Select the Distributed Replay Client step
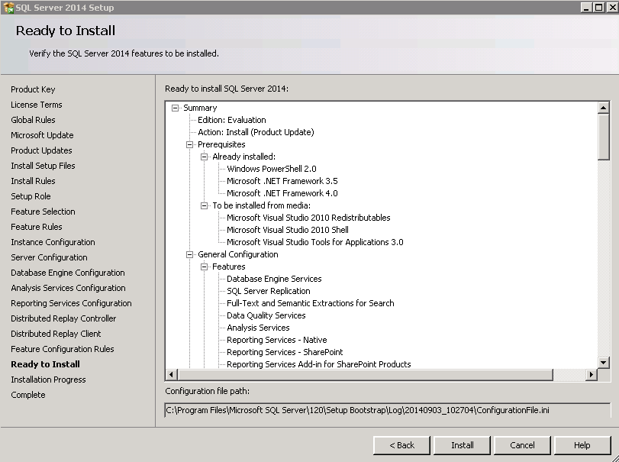The height and width of the screenshot is (462, 619). click(56, 334)
